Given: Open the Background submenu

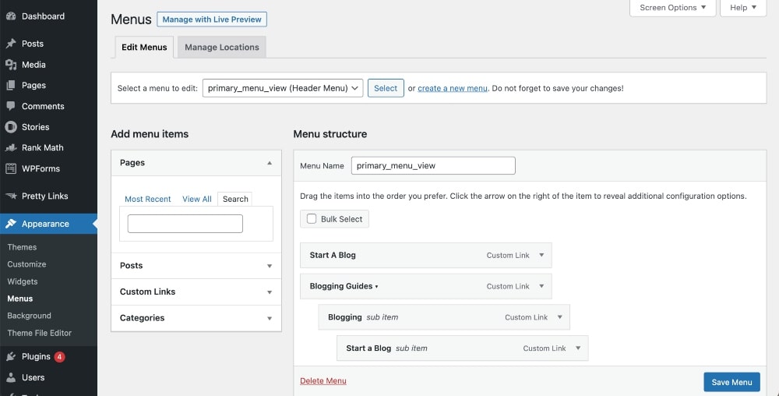Looking at the screenshot, I should coord(30,316).
